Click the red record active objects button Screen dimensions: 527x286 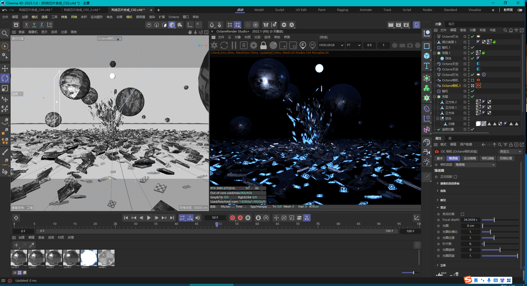pyautogui.click(x=232, y=218)
